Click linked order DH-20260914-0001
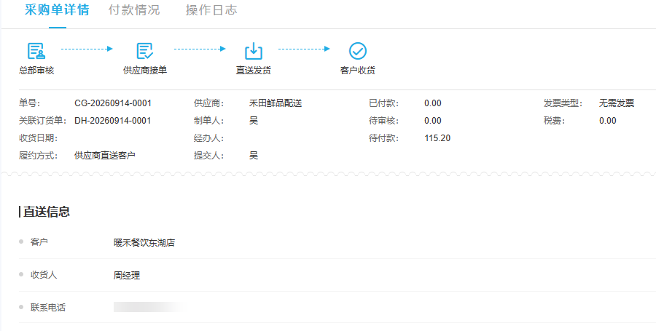This screenshot has width=656, height=331. pos(113,121)
